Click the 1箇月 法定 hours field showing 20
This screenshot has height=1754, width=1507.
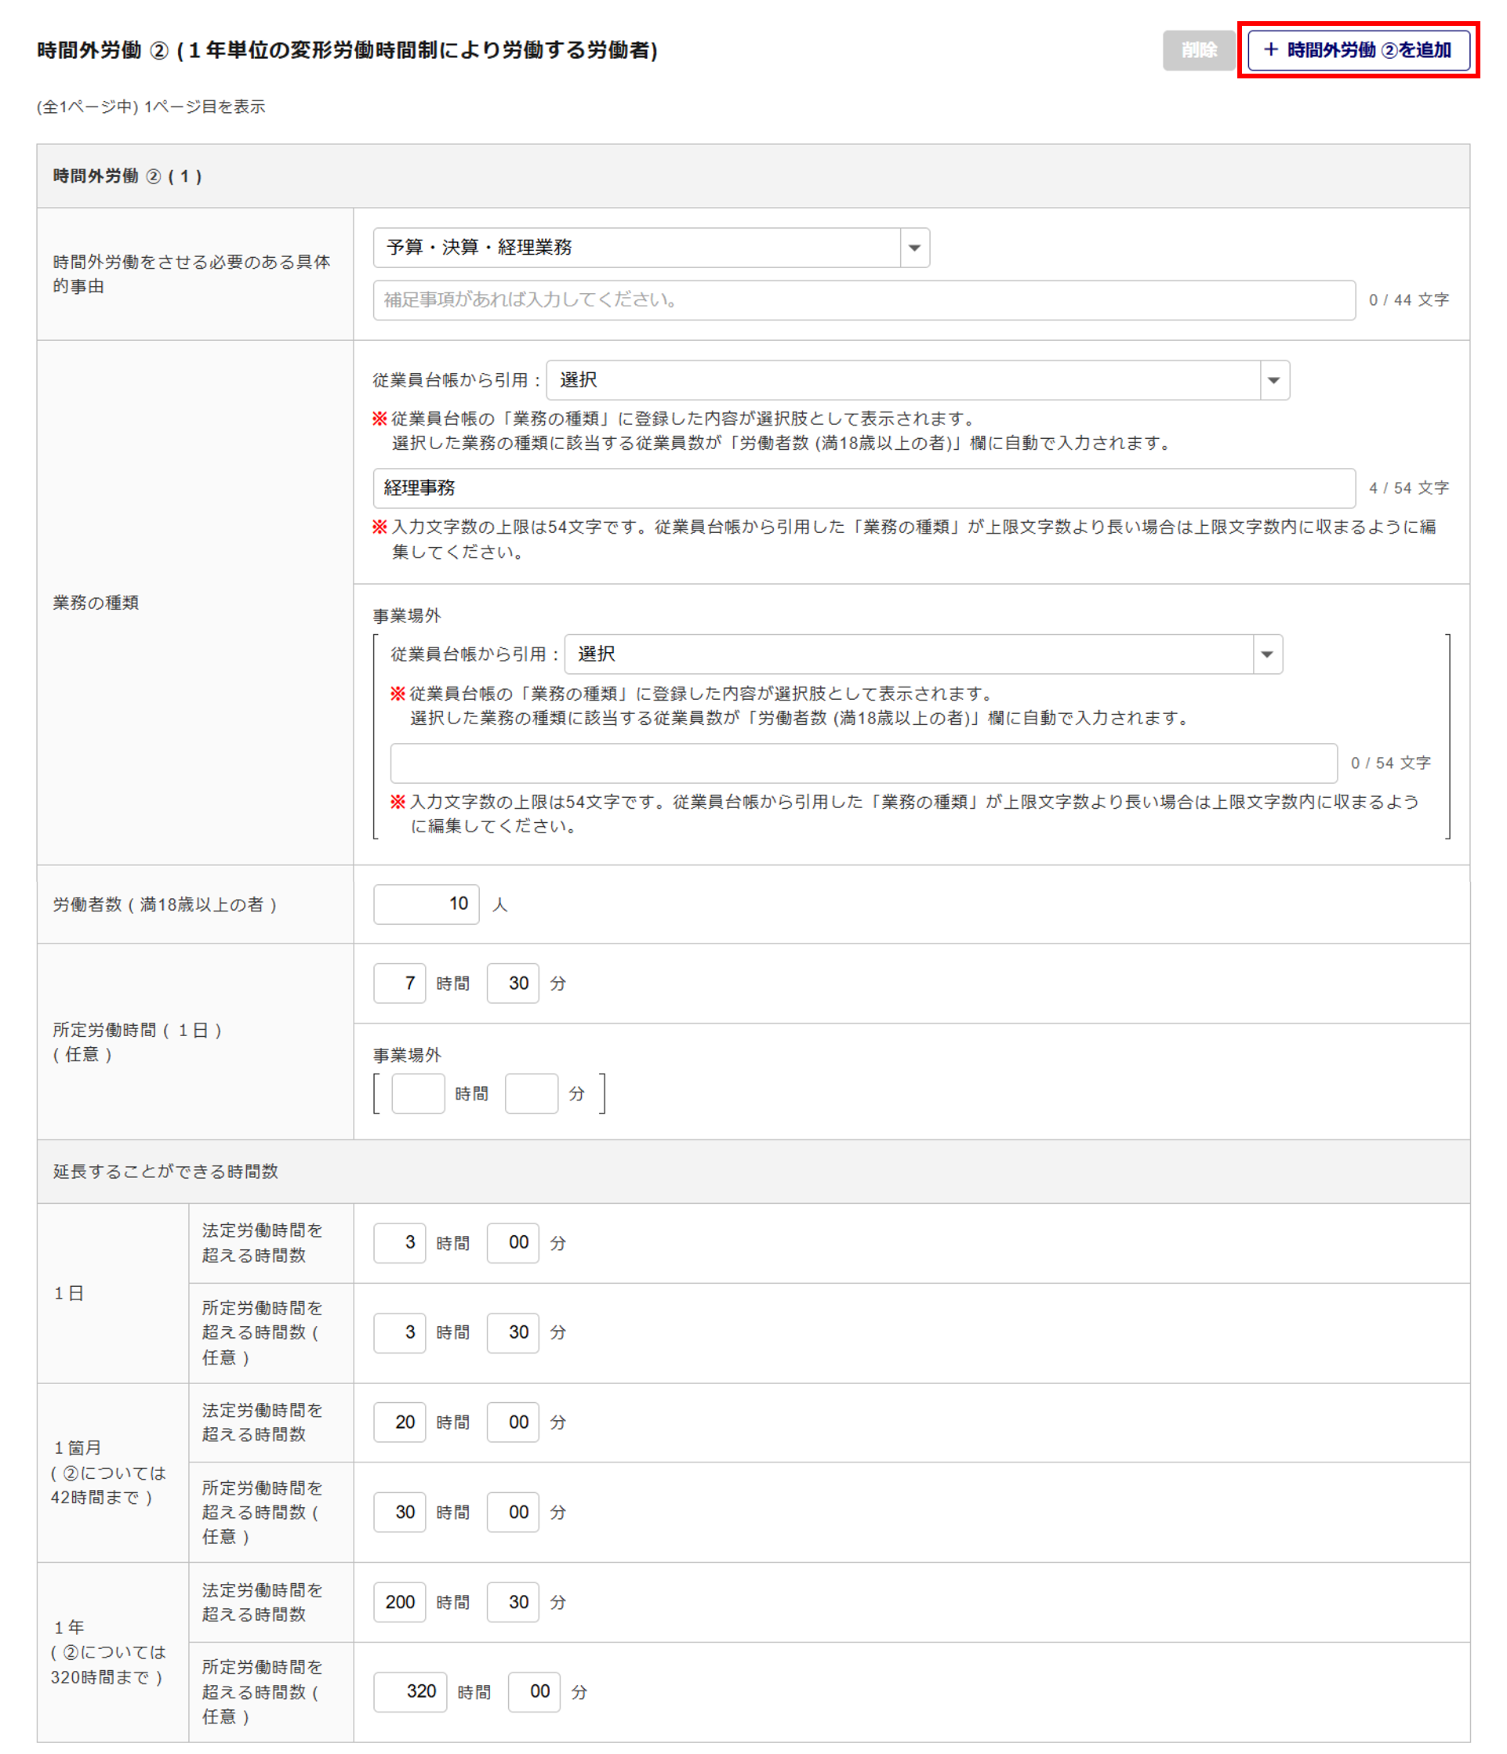pyautogui.click(x=400, y=1422)
